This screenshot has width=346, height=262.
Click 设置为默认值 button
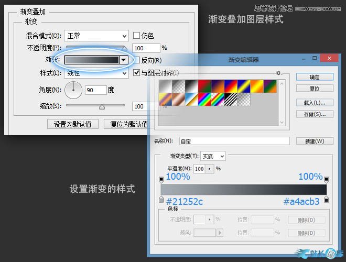pyautogui.click(x=72, y=124)
